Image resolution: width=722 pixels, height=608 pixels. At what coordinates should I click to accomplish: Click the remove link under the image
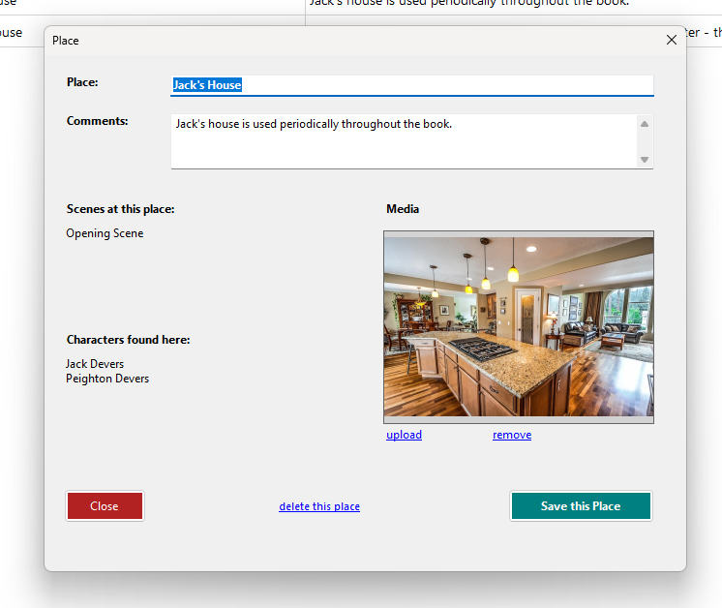(512, 435)
